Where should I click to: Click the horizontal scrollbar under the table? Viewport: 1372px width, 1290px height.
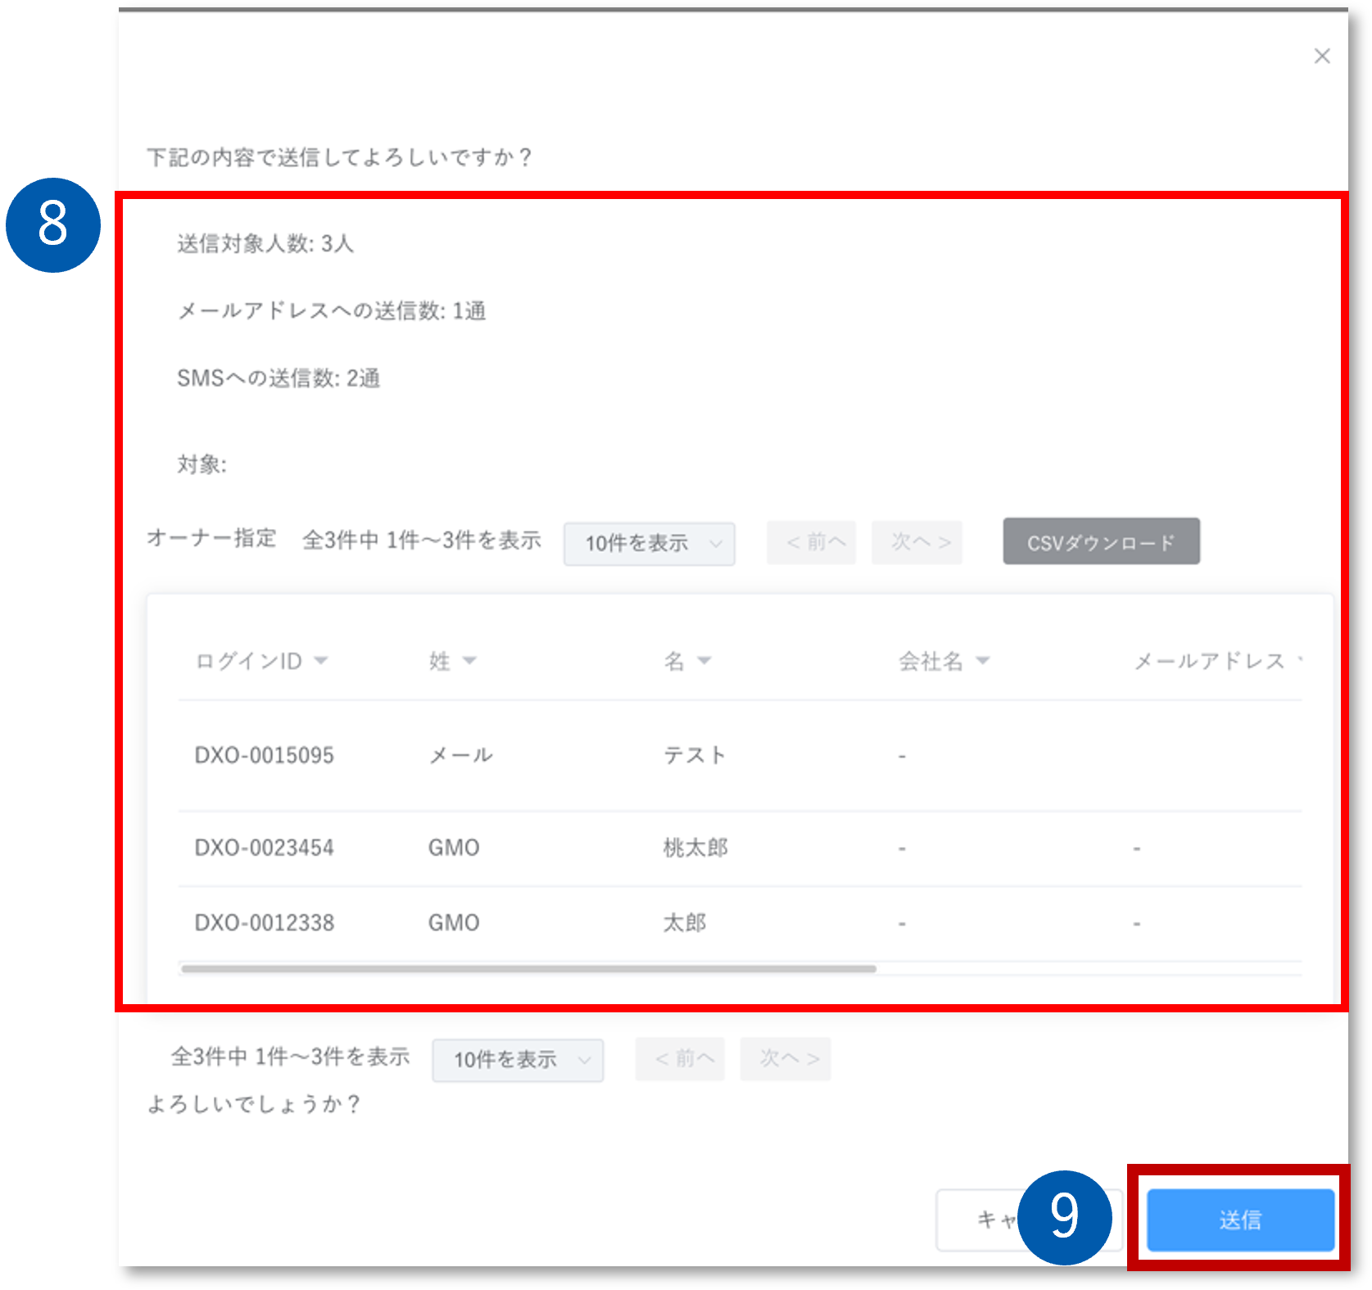(x=528, y=969)
